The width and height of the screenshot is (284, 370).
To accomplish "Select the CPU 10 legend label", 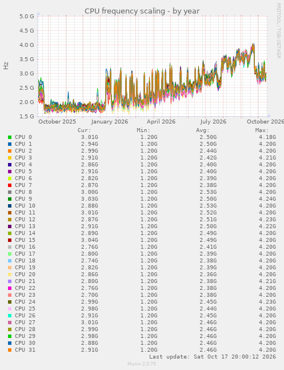I will [25, 205].
